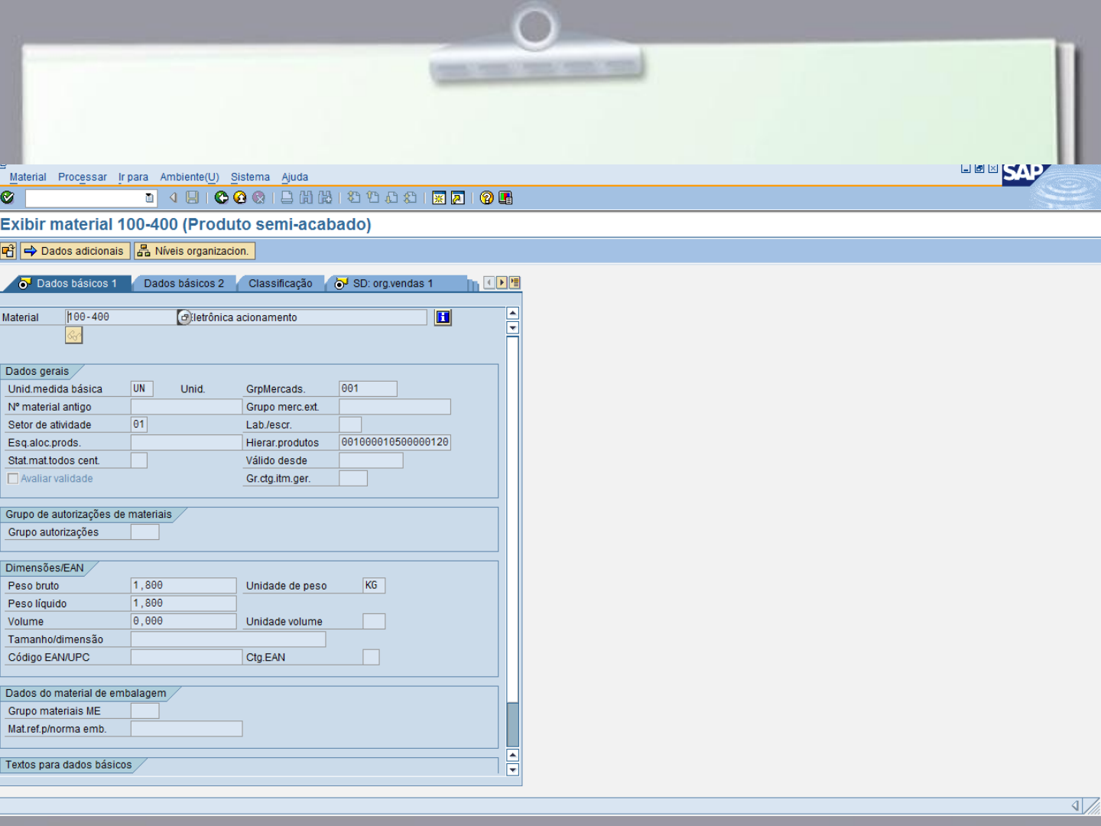Click inside the Peso bruto field
Screen dimensions: 1101x826
183,585
